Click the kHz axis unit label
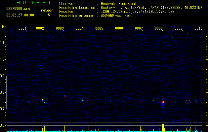The height and width of the screenshot is (132, 208). (3, 27)
